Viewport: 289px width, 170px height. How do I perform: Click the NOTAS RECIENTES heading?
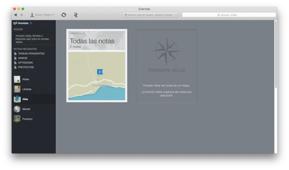tap(25, 49)
